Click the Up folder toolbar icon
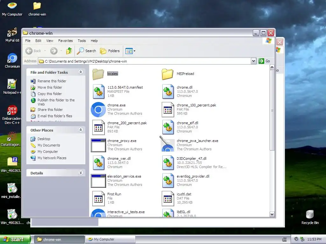 coord(69,51)
